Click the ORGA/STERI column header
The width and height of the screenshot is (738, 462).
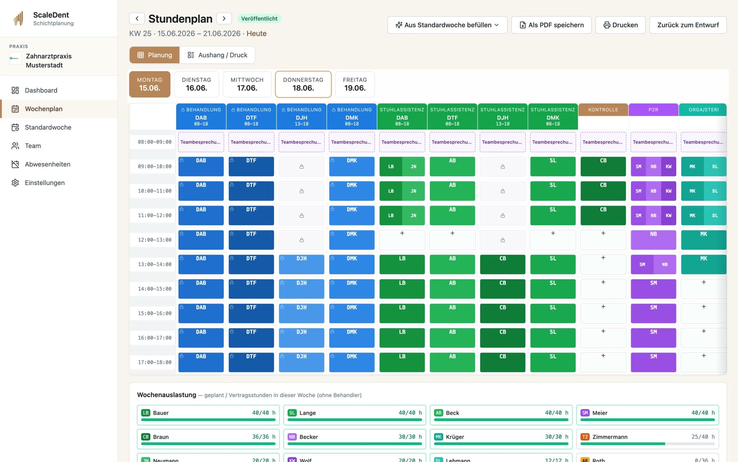tap(703, 110)
